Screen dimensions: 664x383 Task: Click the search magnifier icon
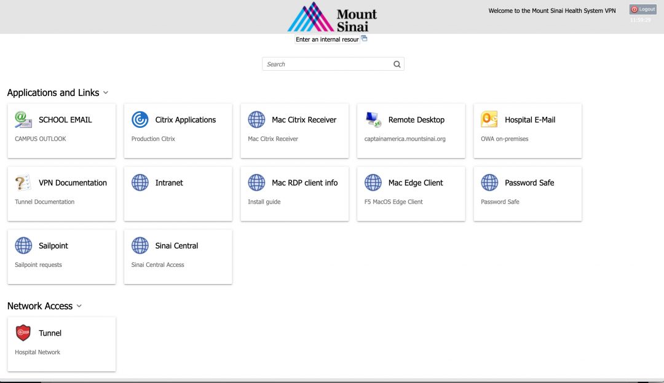[x=397, y=64]
